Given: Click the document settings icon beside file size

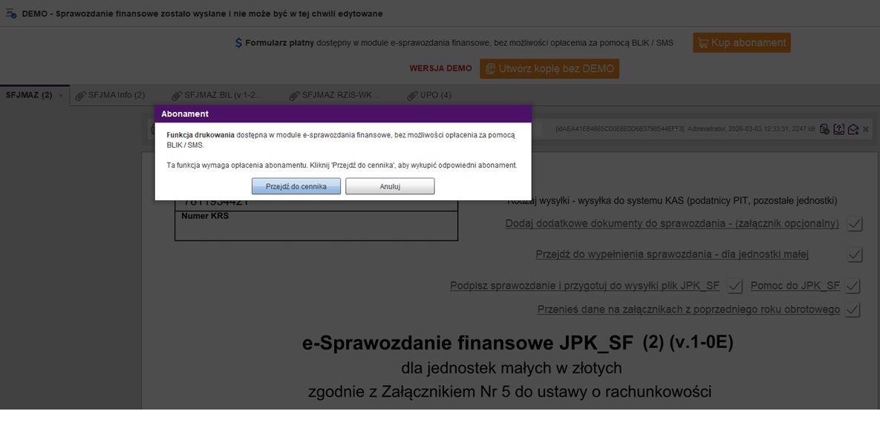Looking at the screenshot, I should tap(824, 129).
